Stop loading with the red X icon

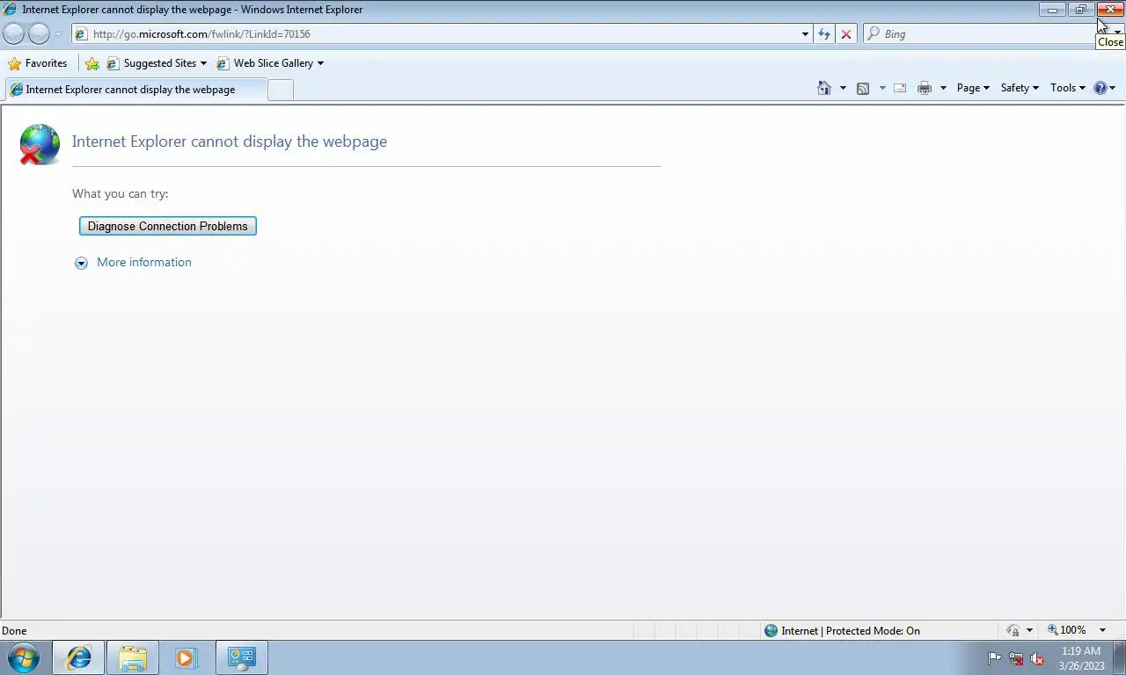tap(846, 34)
